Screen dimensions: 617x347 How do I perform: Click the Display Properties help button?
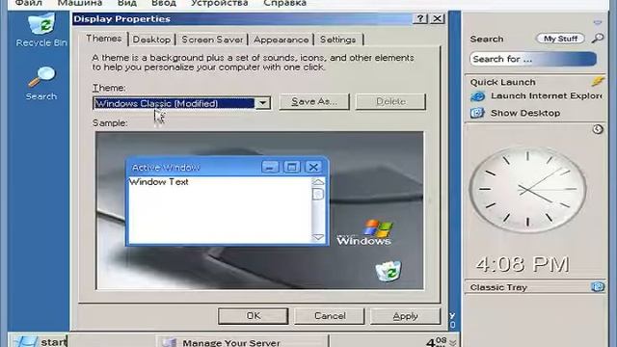420,18
